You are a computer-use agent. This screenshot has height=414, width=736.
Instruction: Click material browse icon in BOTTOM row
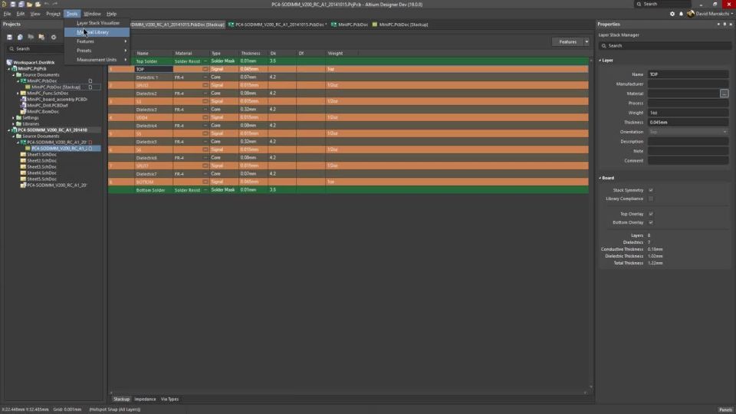[x=205, y=182]
